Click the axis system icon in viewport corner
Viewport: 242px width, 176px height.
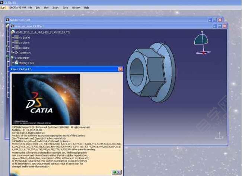tap(219, 135)
